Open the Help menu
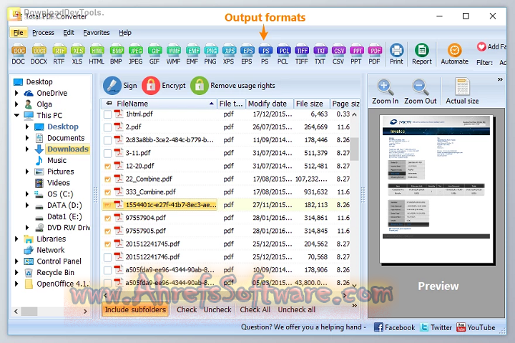The height and width of the screenshot is (343, 515). click(x=125, y=33)
